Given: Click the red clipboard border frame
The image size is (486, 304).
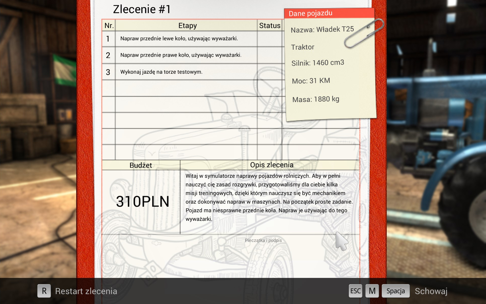Looking at the screenshot, I should pyautogui.click(x=85, y=152).
